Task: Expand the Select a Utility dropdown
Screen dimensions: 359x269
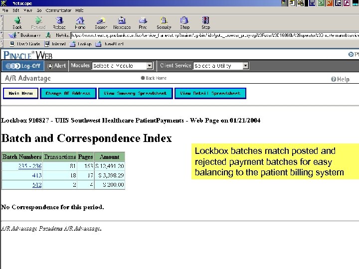Action: click(245, 66)
